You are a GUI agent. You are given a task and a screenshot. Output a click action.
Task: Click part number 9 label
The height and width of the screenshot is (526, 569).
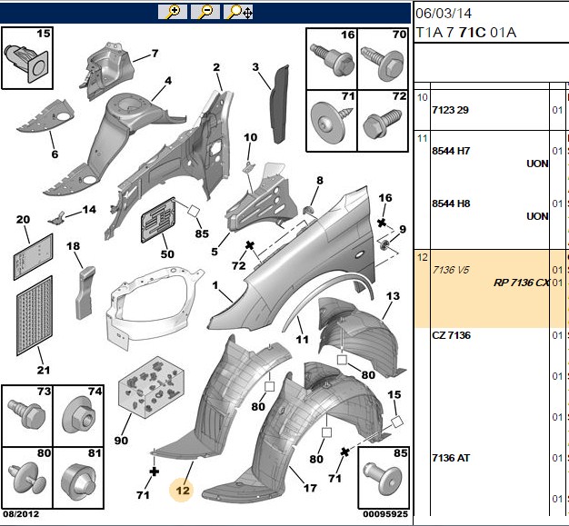pos(403,229)
